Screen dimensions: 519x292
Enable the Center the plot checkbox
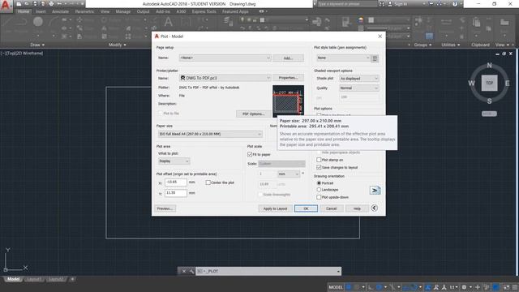click(208, 182)
